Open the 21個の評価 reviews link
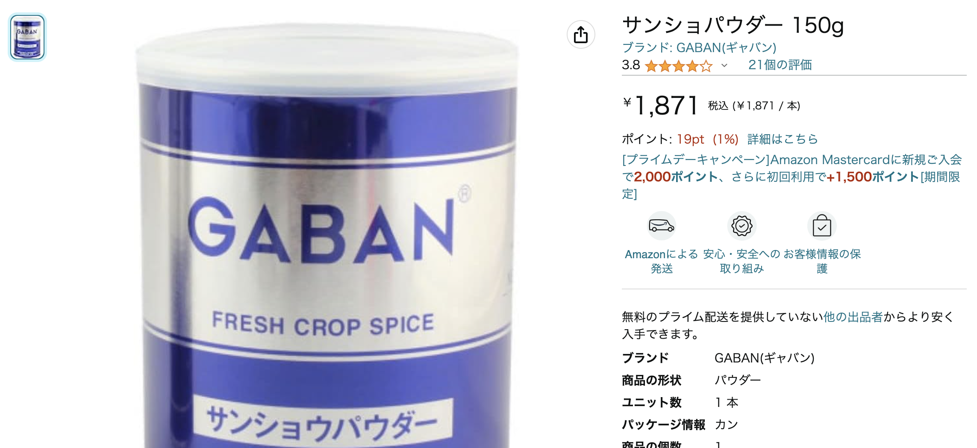This screenshot has width=977, height=448. coord(780,65)
